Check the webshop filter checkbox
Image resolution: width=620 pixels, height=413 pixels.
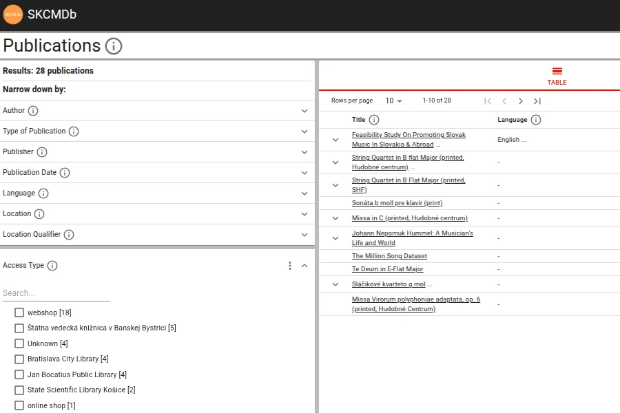tap(19, 313)
